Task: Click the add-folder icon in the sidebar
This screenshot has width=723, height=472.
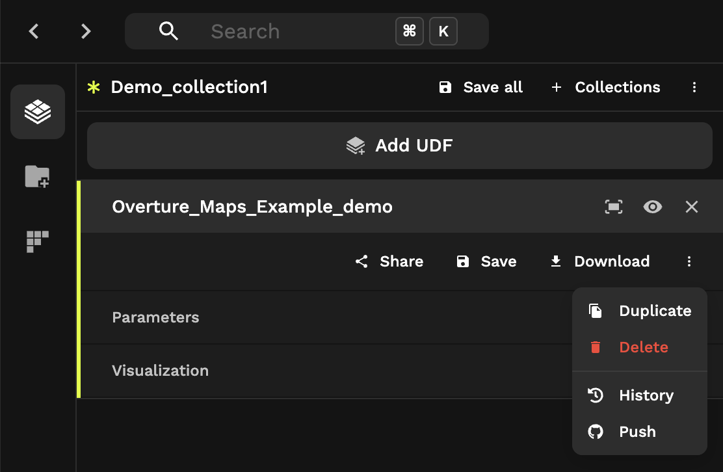Action: tap(37, 177)
